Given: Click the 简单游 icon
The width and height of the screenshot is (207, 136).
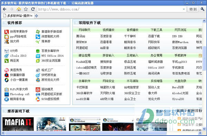Looking at the screenshot, I should coord(38,42).
